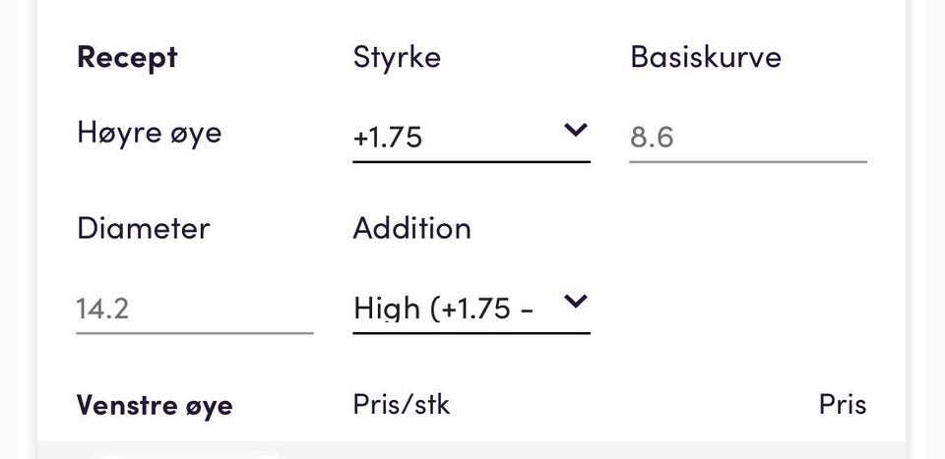Click the Basiskurve field showing 8.6
The image size is (945, 459).
point(748,138)
